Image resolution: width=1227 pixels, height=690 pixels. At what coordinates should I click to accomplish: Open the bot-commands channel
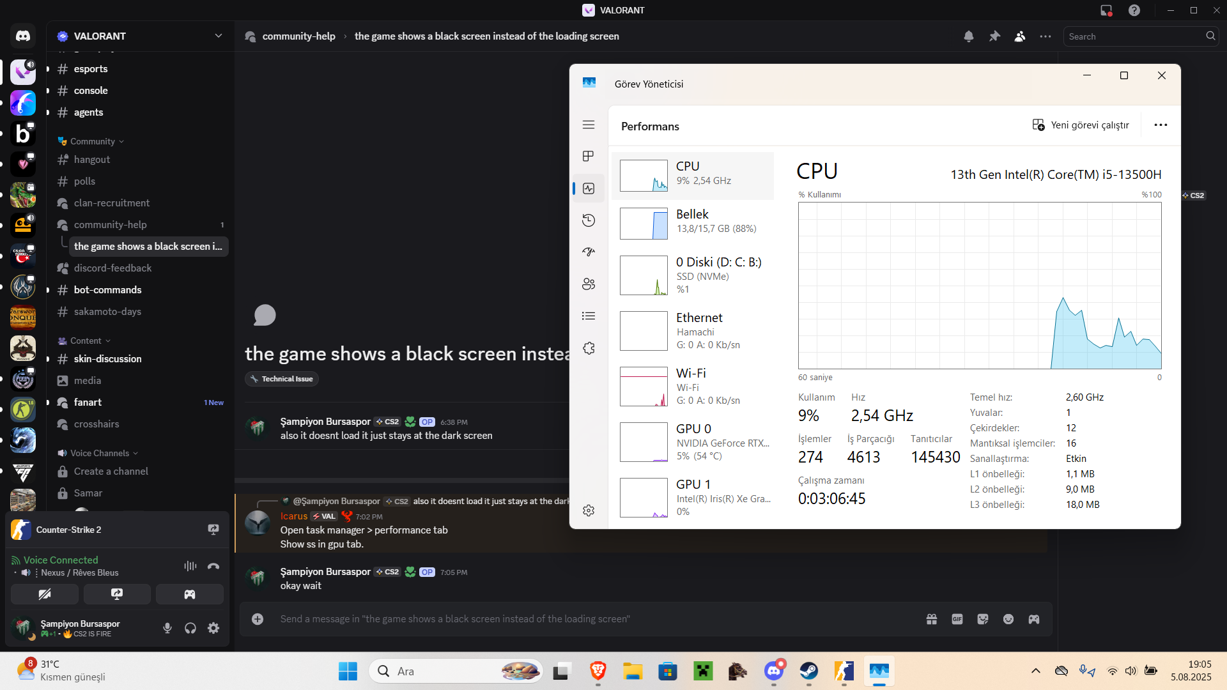(x=107, y=290)
